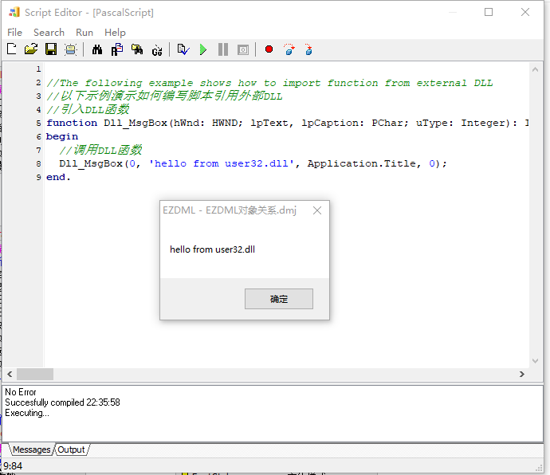Switch to the Output tab

[x=71, y=449]
